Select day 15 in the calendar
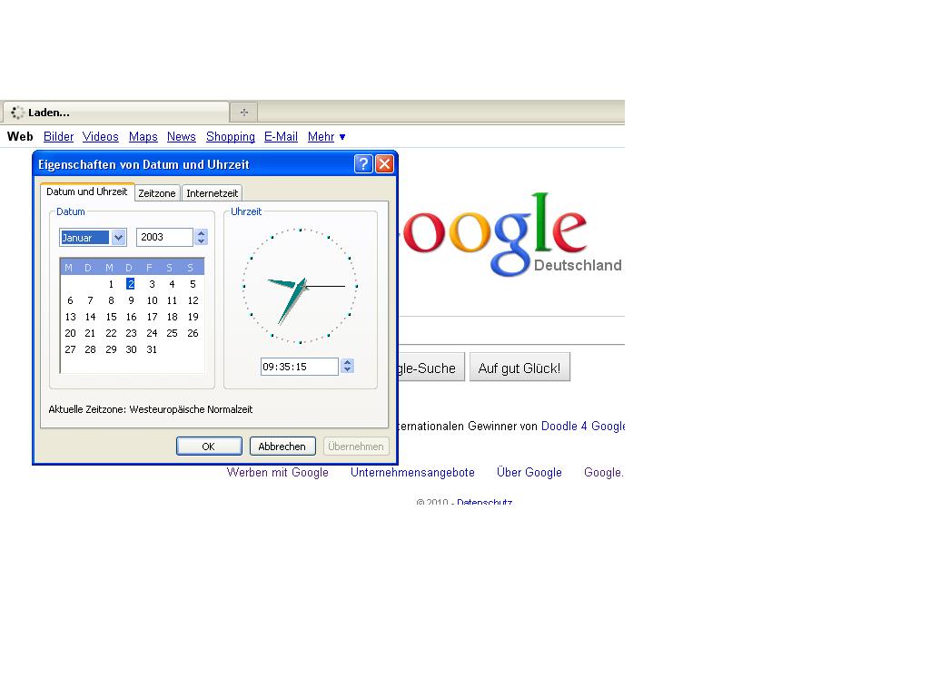This screenshot has width=930, height=697. (x=111, y=317)
